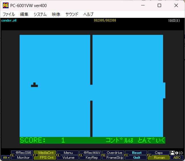Click the condor.p6 tape name label

tap(9, 20)
